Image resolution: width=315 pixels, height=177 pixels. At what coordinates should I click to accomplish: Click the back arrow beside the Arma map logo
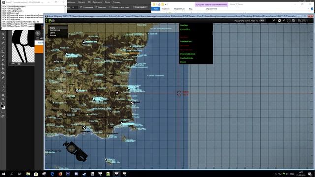tap(46, 21)
